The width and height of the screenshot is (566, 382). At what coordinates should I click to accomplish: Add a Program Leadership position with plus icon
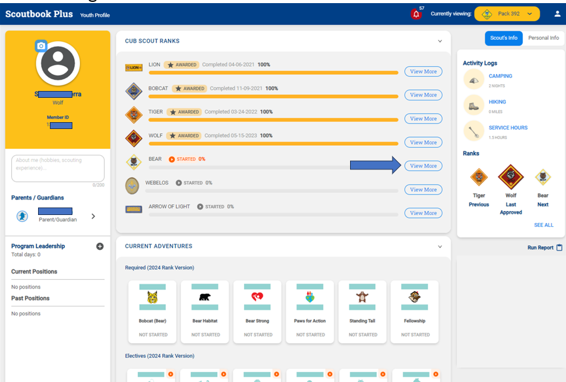coord(100,247)
